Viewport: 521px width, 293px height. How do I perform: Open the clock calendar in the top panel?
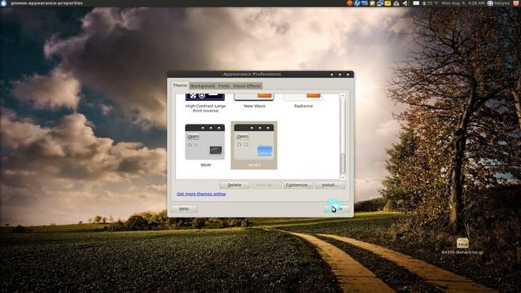(463, 3)
